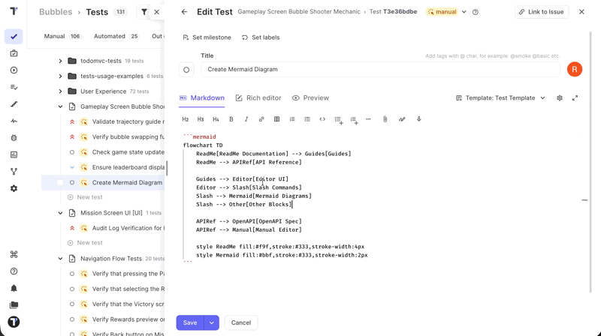Click the filter funnel icon
The image size is (601, 336).
[144, 12]
